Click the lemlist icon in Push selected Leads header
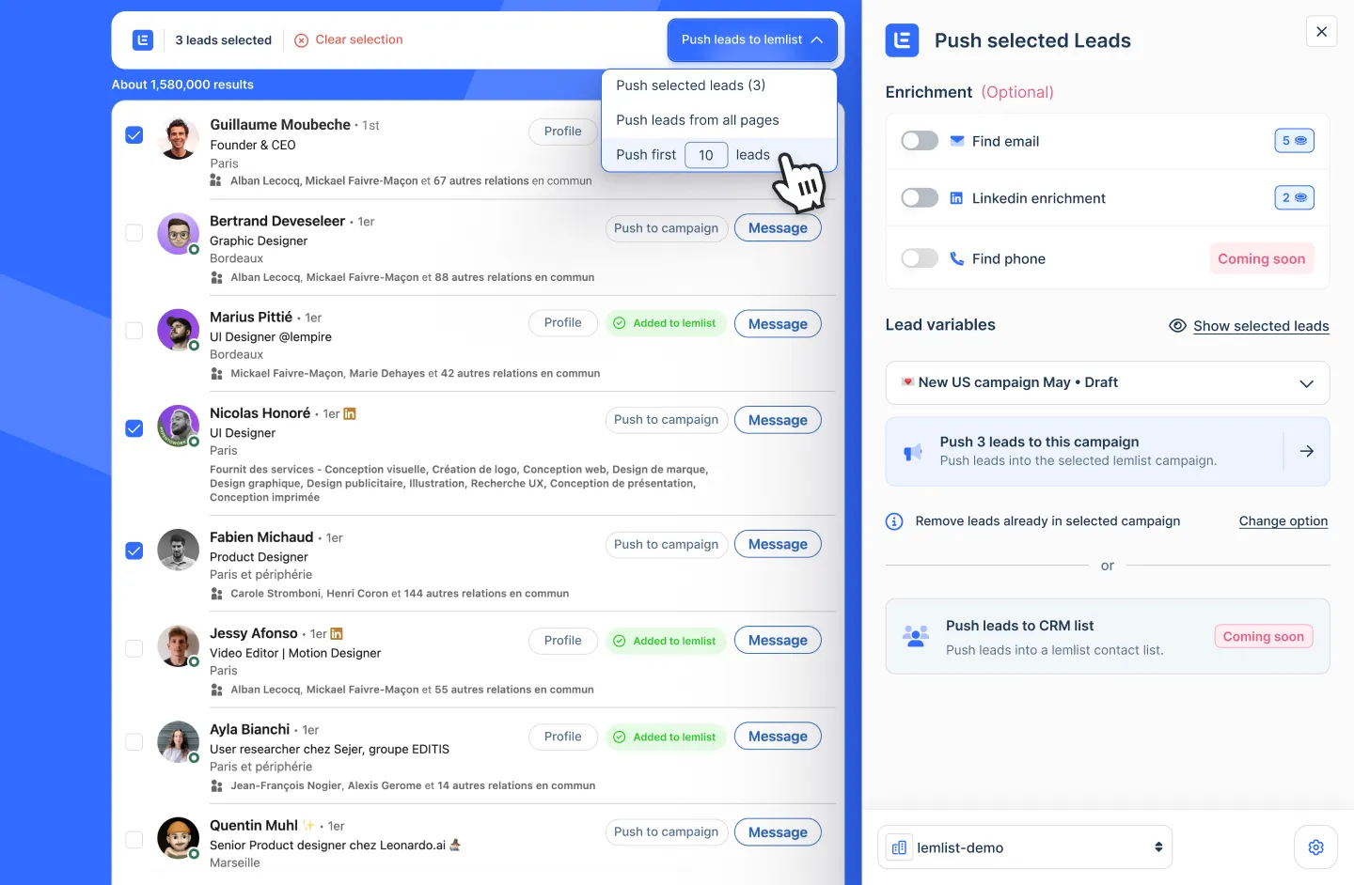The image size is (1354, 885). pyautogui.click(x=902, y=39)
